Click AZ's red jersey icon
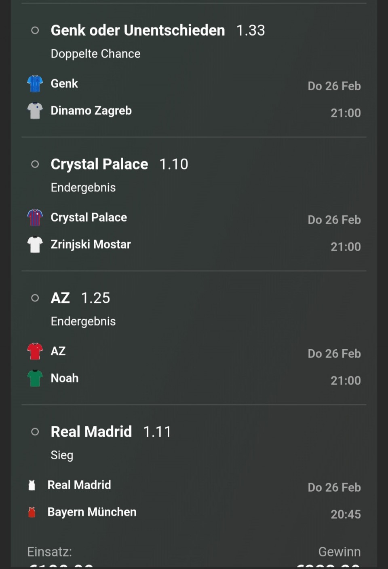 (x=35, y=351)
